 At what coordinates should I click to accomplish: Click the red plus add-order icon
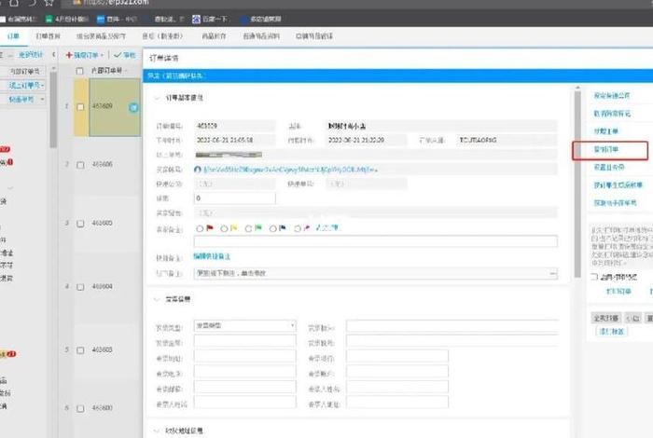click(69, 55)
